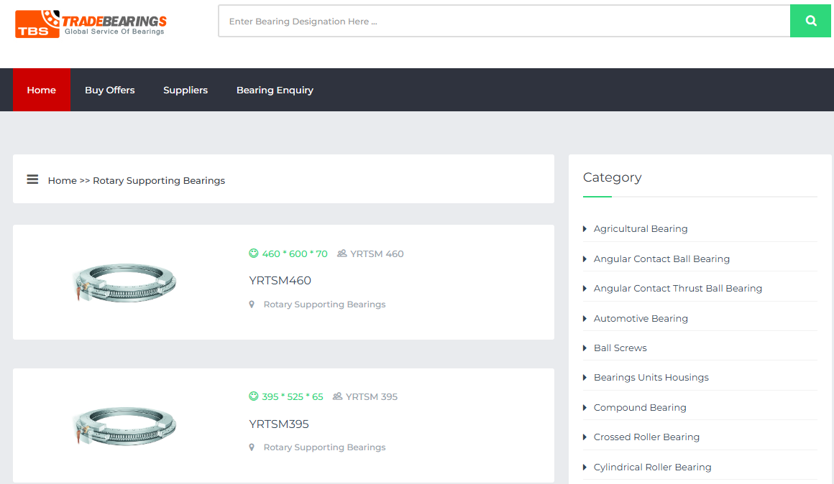Click Rotary Supporting Bearings under YRTSM395

coord(324,447)
